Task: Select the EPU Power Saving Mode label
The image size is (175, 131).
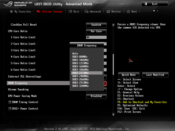Action: pyautogui.click(x=22, y=96)
